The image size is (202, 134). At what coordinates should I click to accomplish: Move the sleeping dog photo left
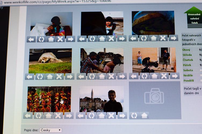coord(30,77)
